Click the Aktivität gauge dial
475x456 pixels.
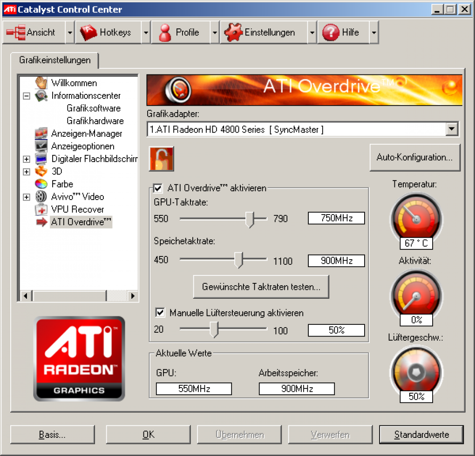416,294
